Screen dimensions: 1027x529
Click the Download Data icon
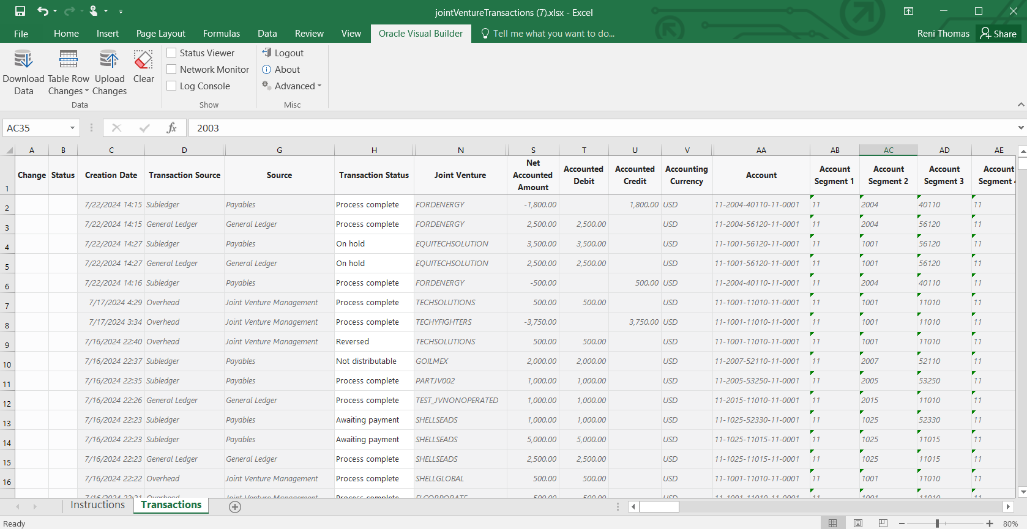23,59
